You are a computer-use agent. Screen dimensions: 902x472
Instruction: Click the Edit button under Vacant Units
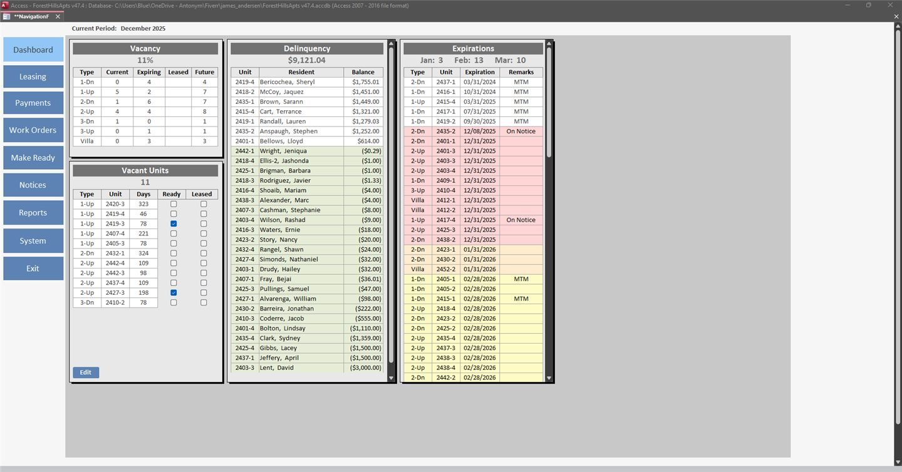point(86,372)
